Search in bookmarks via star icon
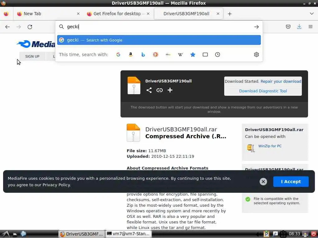Screen dimensions: 318x238 coord(193,55)
